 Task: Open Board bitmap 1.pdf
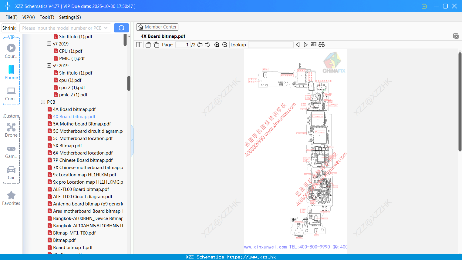point(70,247)
